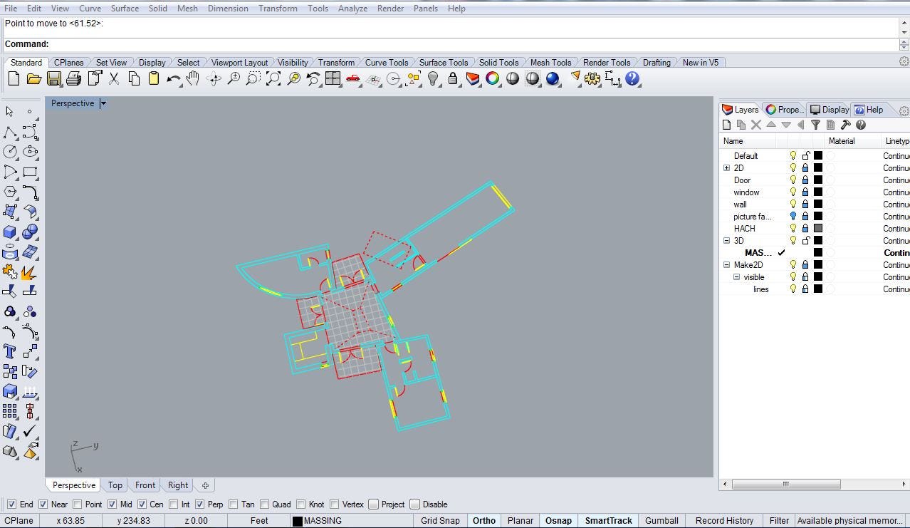This screenshot has height=528, width=910.
Task: Enable the Point osnap checkbox
Action: (x=78, y=504)
